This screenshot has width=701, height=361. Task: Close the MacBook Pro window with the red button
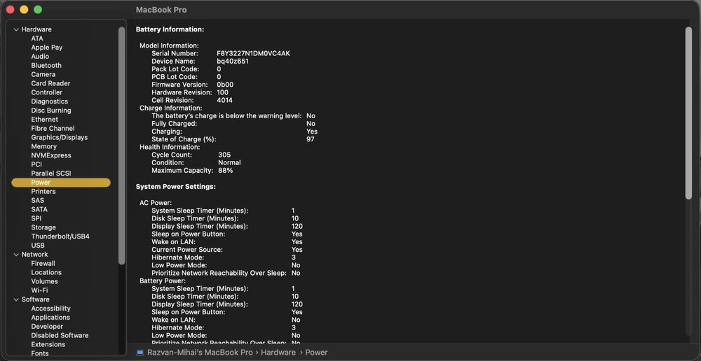(10, 10)
